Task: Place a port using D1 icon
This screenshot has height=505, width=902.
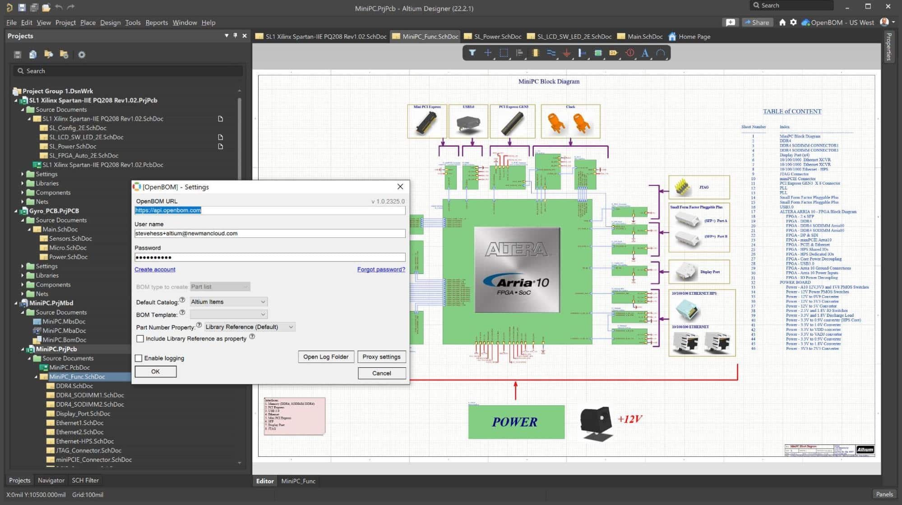Action: [614, 53]
